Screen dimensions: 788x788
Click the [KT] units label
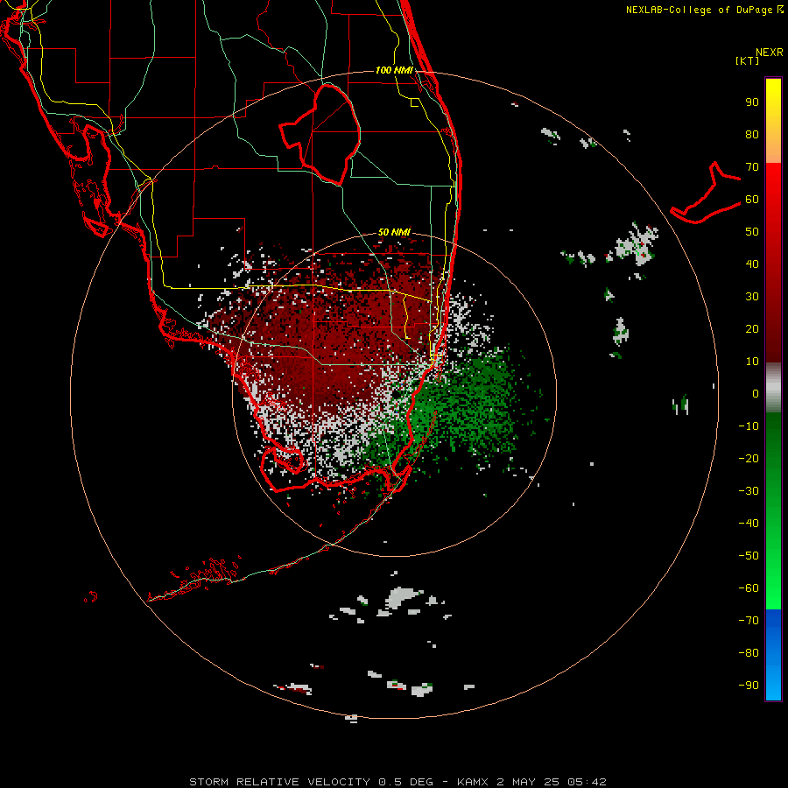coord(748,60)
